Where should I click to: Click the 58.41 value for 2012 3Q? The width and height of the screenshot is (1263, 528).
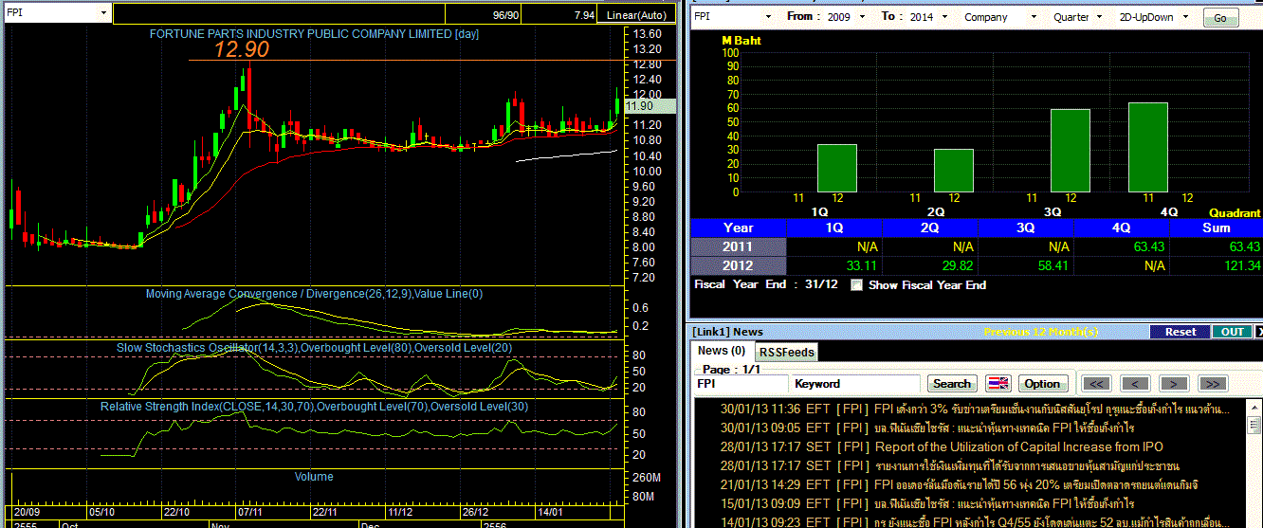pyautogui.click(x=1052, y=266)
